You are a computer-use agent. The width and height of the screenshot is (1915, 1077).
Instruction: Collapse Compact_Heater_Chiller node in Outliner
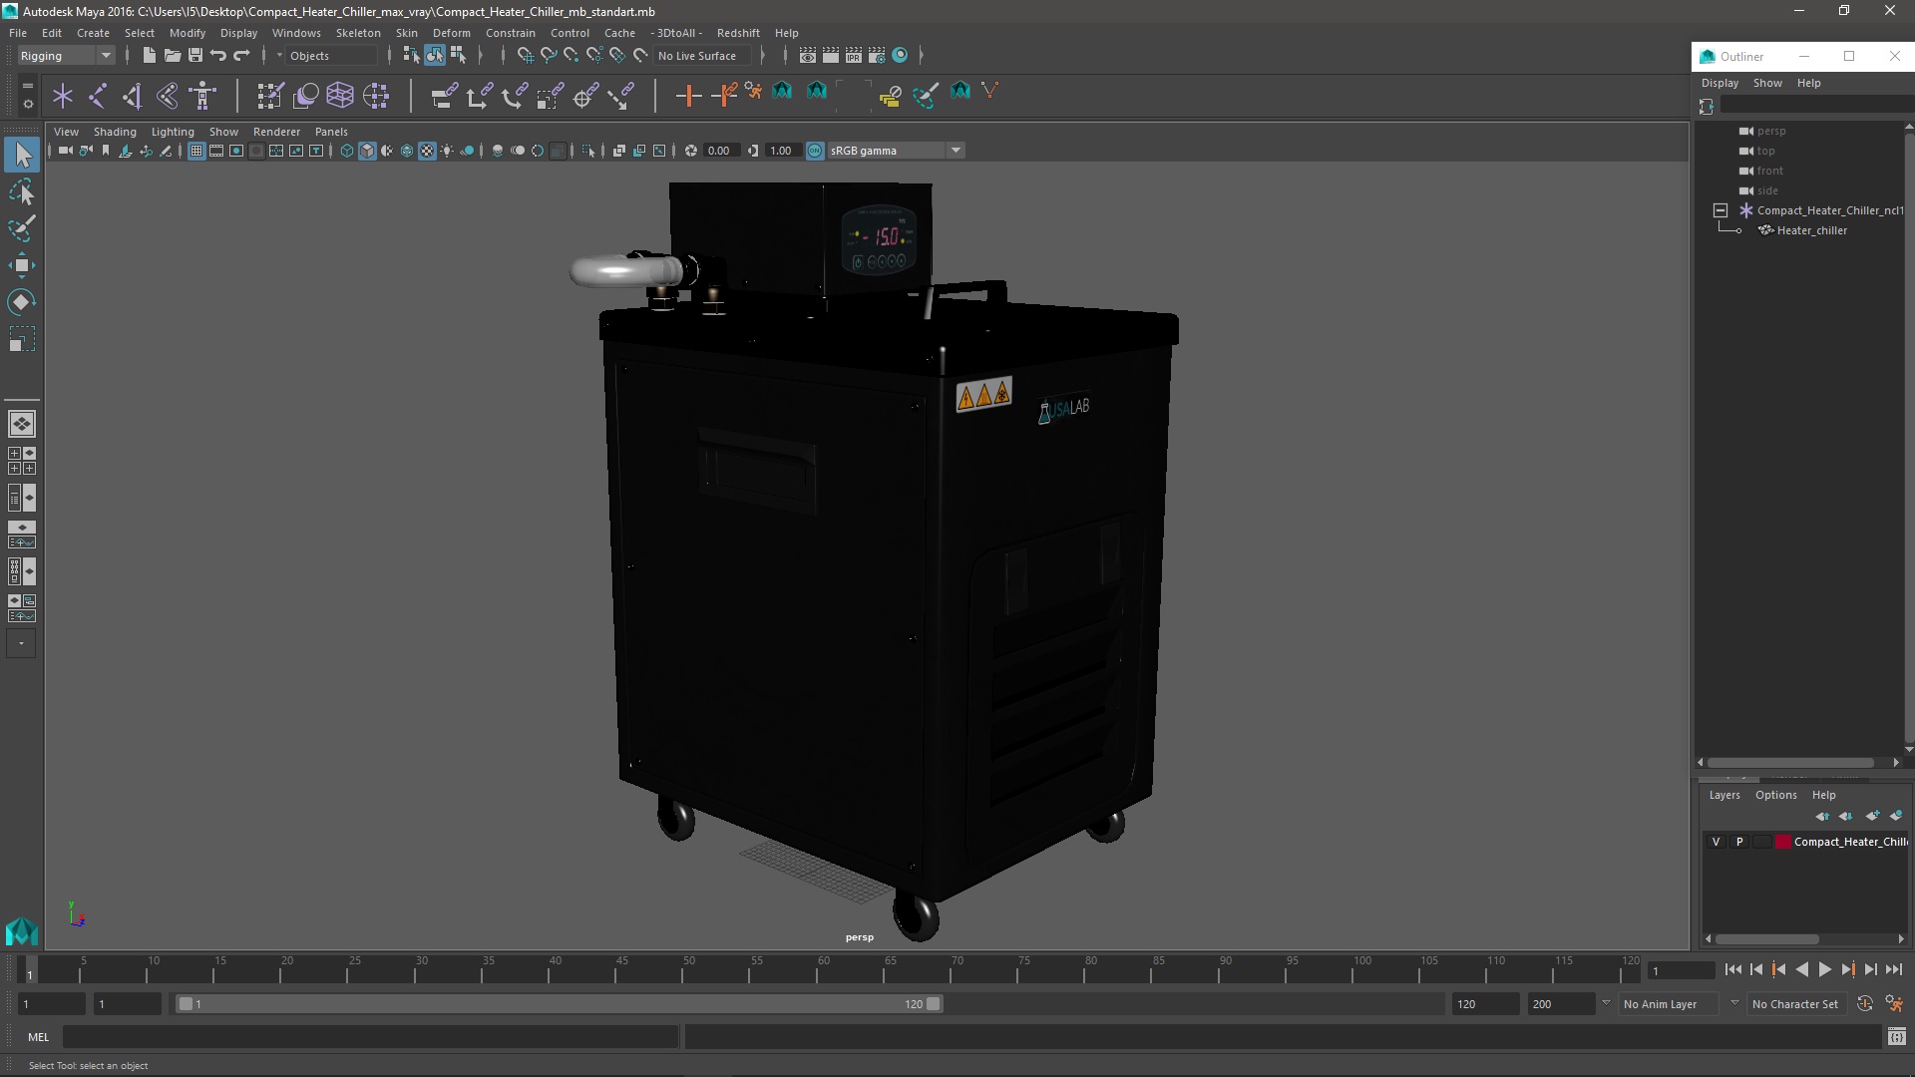pyautogui.click(x=1720, y=210)
